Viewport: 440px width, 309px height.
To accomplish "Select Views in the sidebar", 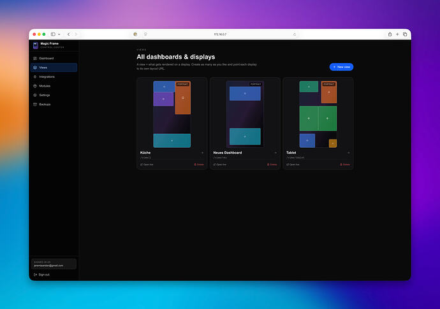I will (54, 68).
